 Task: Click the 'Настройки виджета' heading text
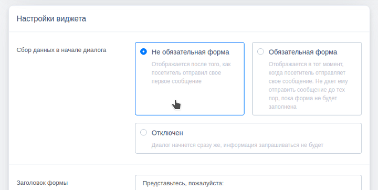51,19
